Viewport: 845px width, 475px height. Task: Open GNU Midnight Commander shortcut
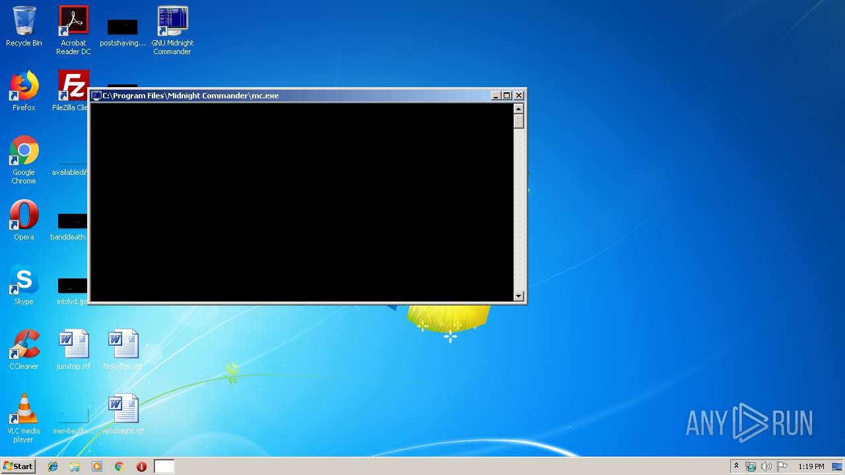click(x=172, y=30)
